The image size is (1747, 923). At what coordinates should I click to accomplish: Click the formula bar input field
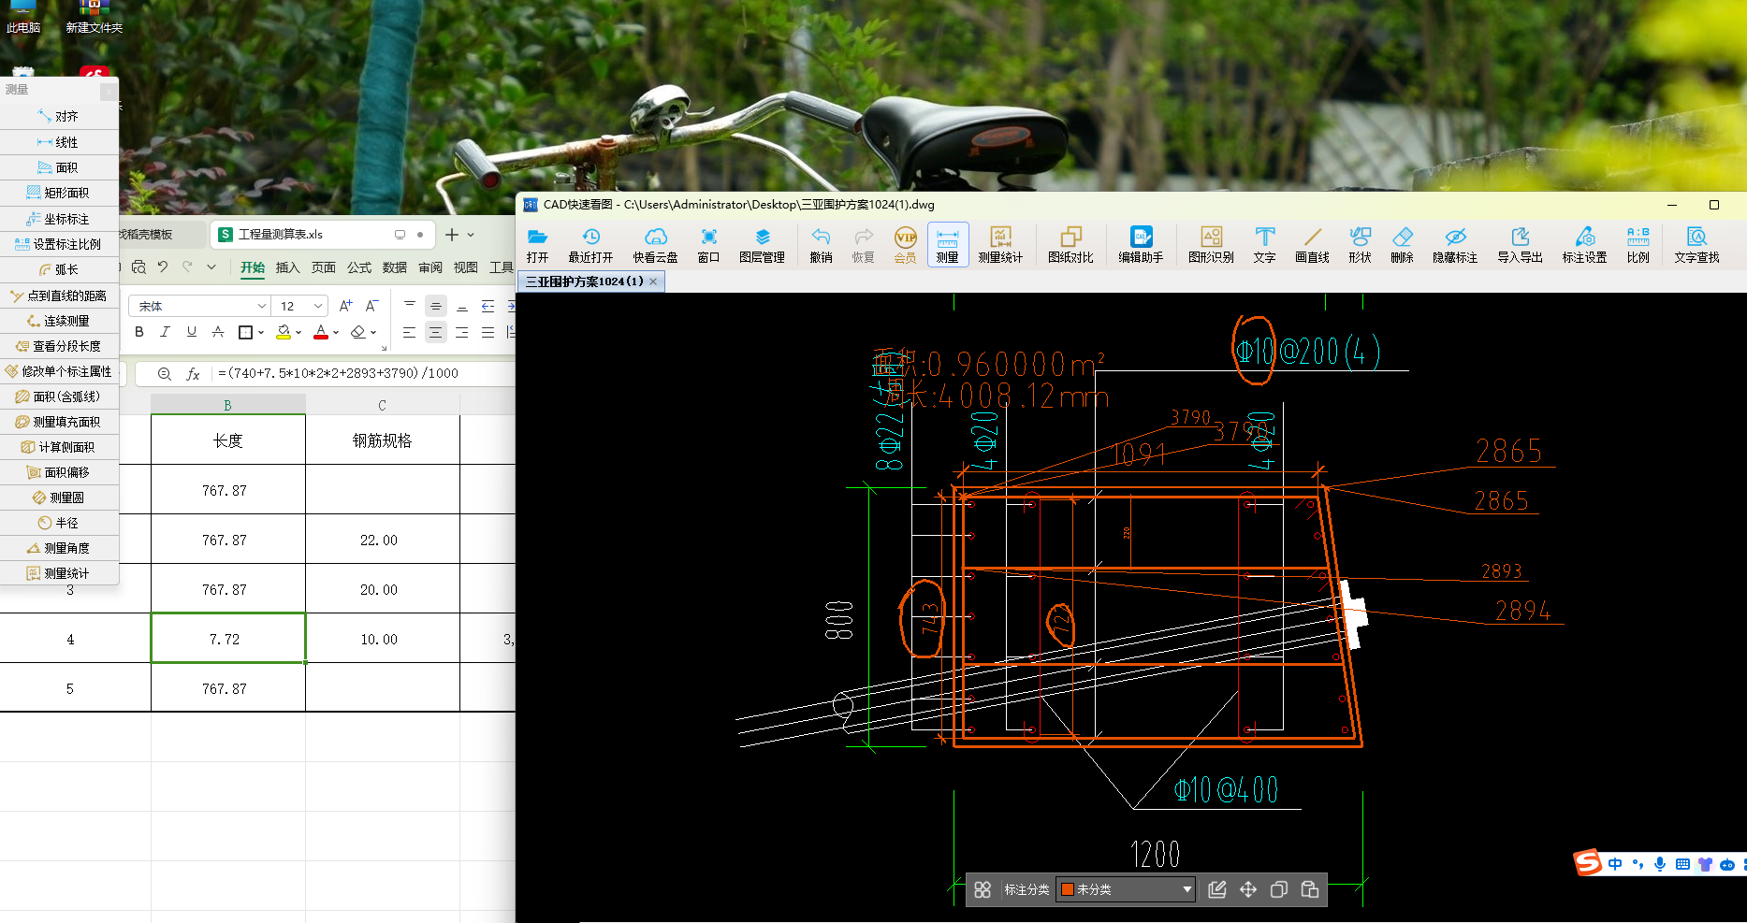[x=363, y=373]
